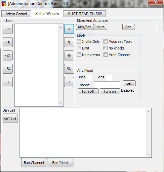Click the '- @' deop button
This screenshot has height=172, width=164.
tap(8, 55)
